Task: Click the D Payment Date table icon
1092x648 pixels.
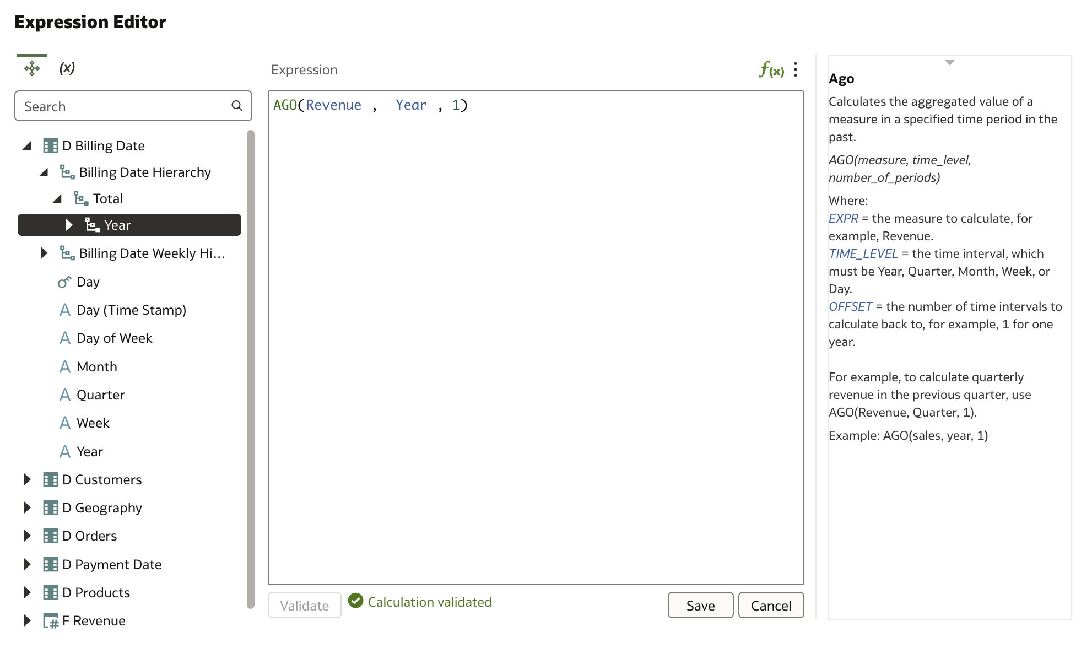Action: coord(50,564)
